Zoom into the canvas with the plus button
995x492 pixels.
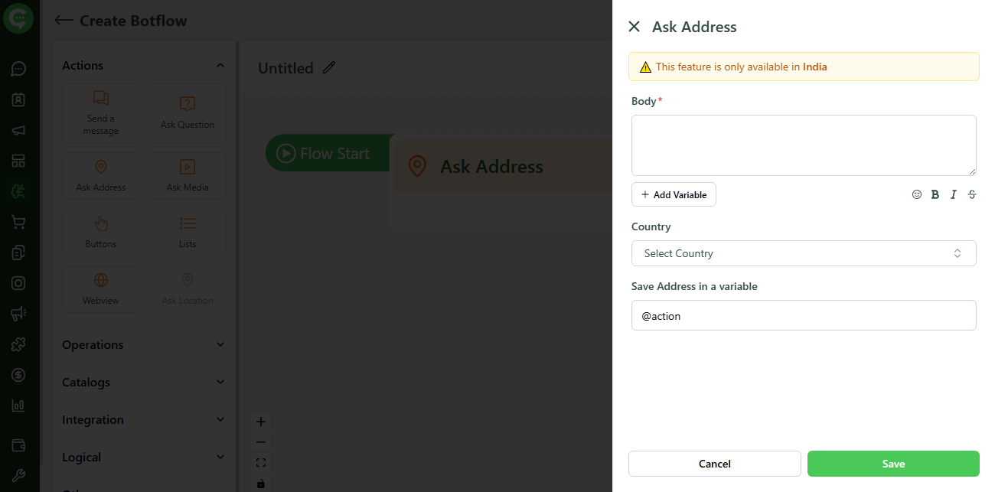click(261, 421)
